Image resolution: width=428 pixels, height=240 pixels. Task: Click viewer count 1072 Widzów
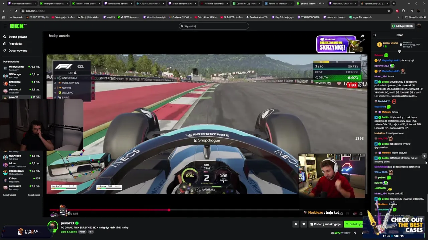pyautogui.click(x=341, y=233)
